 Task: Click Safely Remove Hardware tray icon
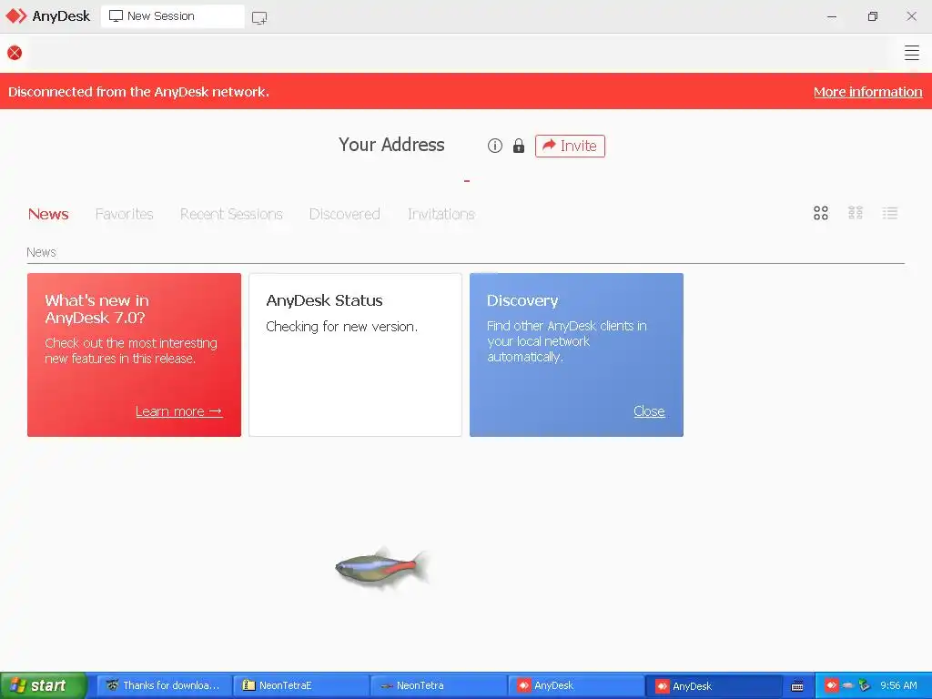(x=864, y=685)
